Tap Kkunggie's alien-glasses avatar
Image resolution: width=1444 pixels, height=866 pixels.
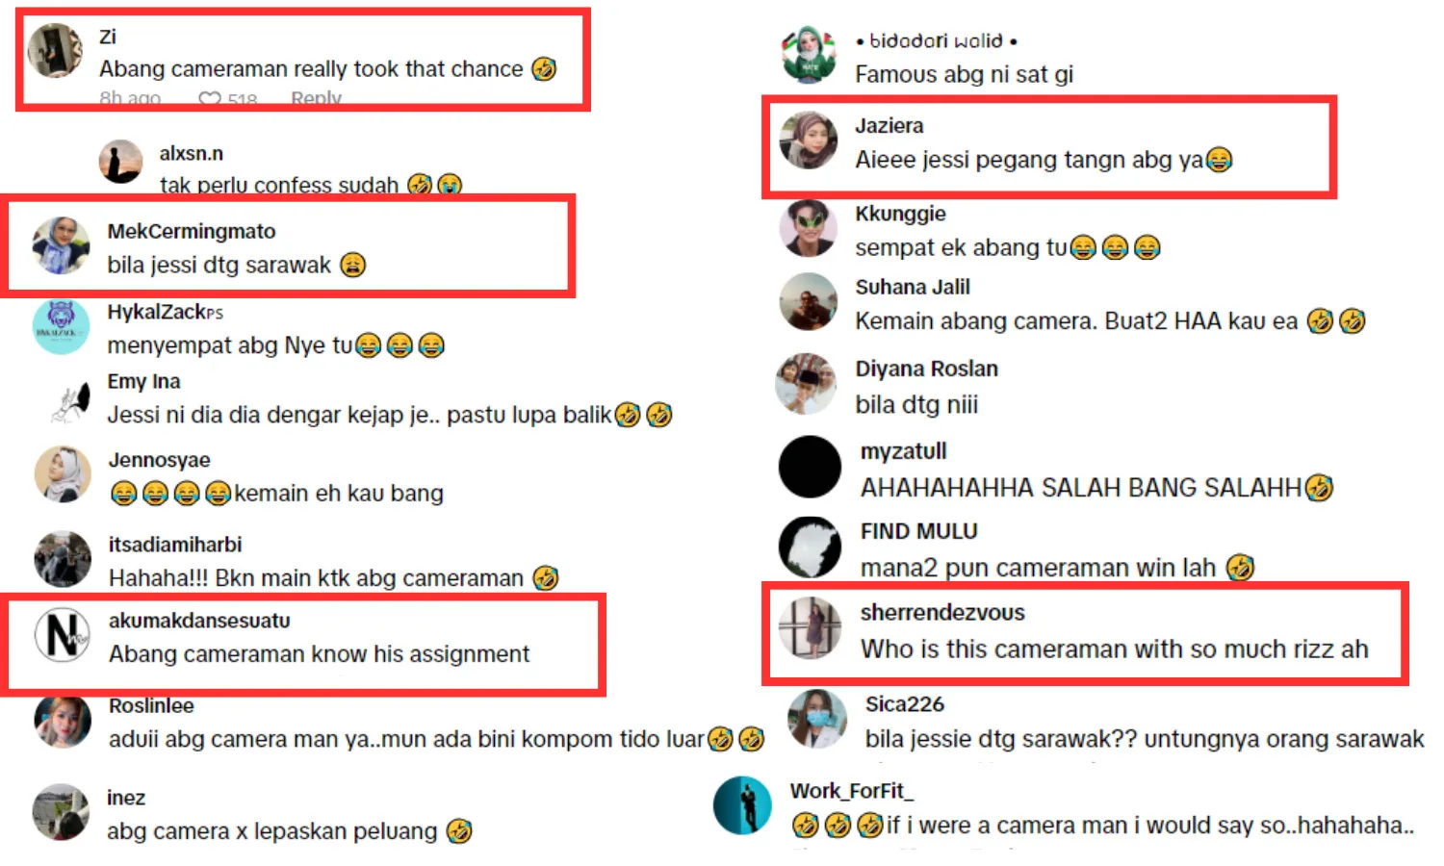[x=808, y=229]
